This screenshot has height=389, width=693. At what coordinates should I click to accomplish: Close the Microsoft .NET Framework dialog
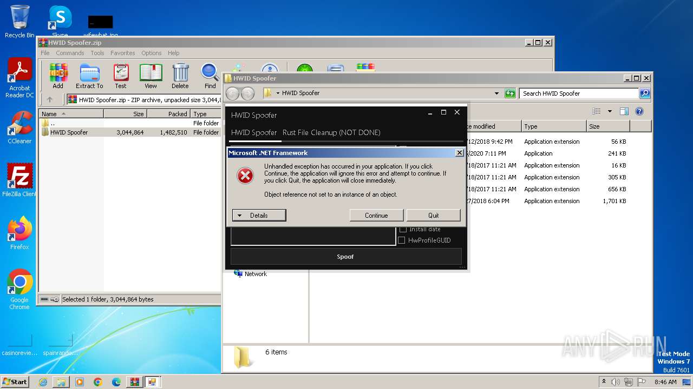(460, 153)
